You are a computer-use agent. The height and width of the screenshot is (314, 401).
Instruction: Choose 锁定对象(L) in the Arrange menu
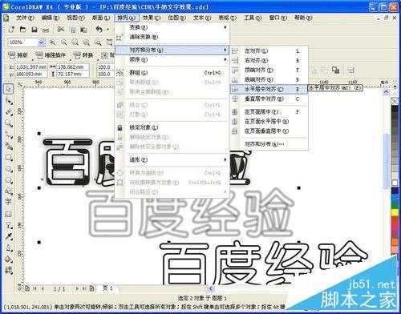pos(172,127)
